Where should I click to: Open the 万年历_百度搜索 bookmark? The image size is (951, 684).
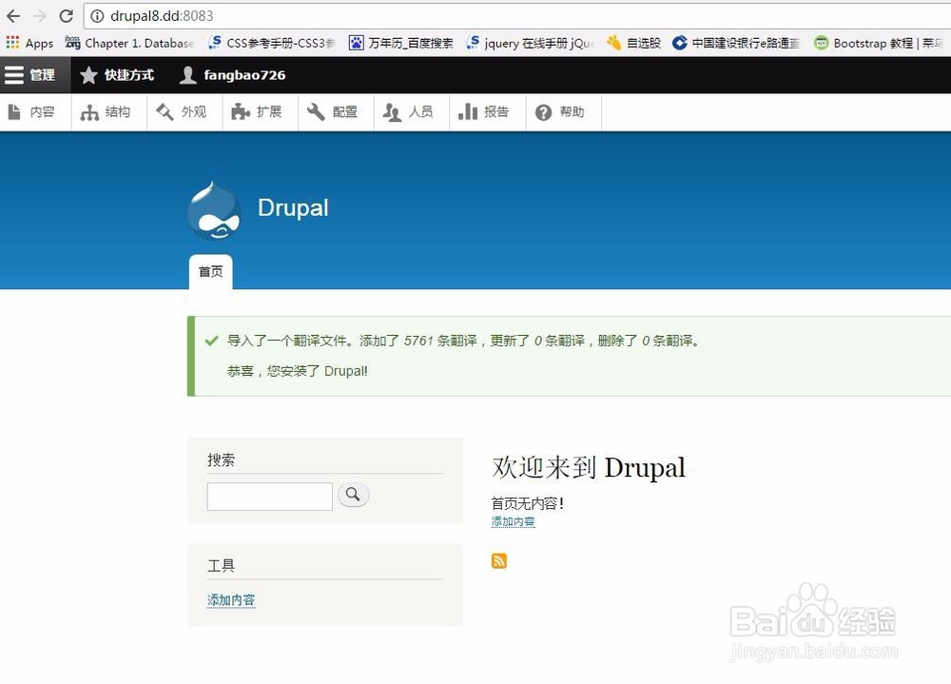tap(401, 43)
